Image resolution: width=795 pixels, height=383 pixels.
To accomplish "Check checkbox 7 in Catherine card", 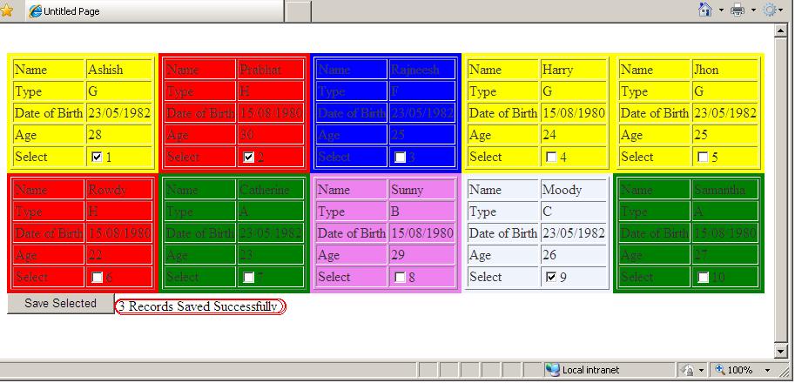I will pyautogui.click(x=248, y=277).
